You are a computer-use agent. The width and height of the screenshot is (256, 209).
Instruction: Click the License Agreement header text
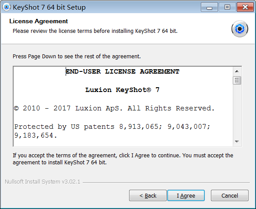[x=39, y=21]
